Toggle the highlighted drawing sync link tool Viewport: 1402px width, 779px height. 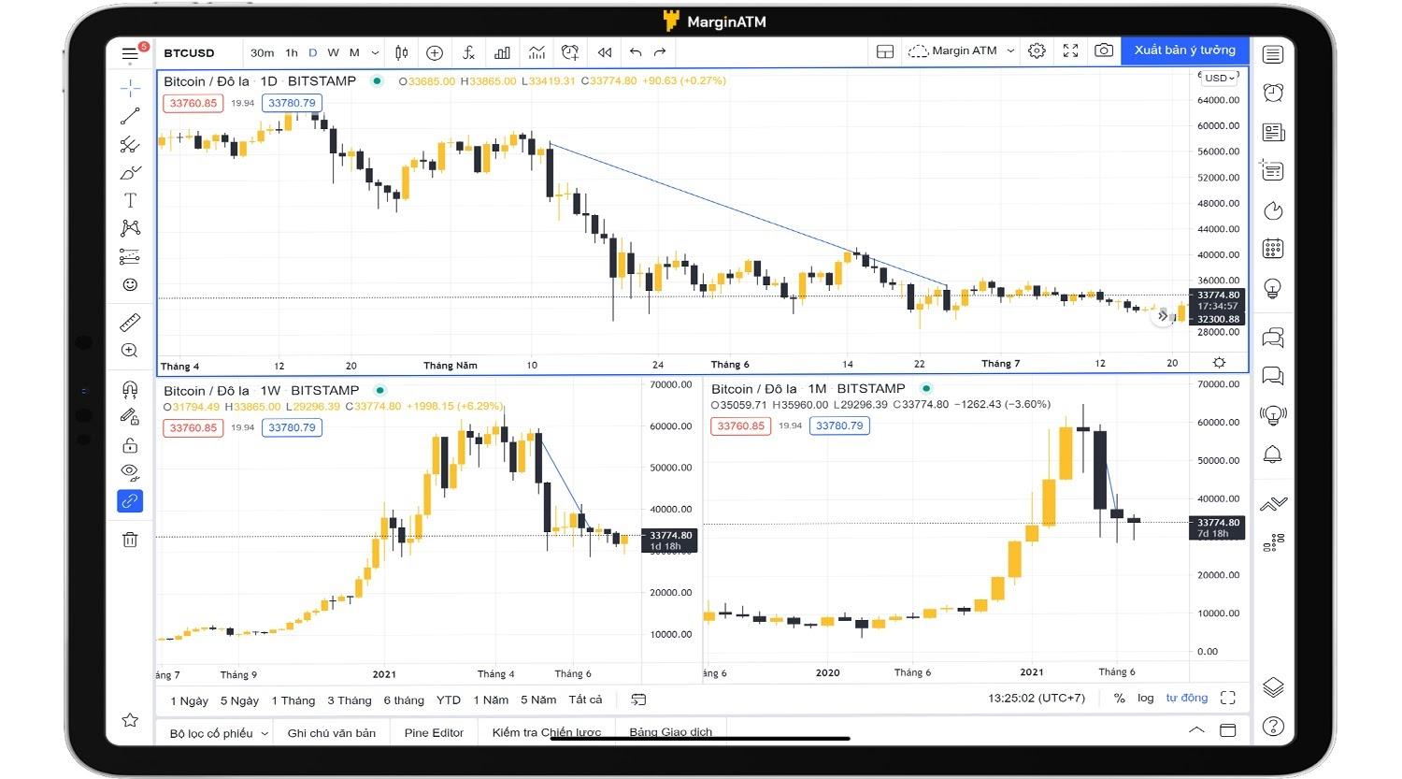(x=130, y=501)
